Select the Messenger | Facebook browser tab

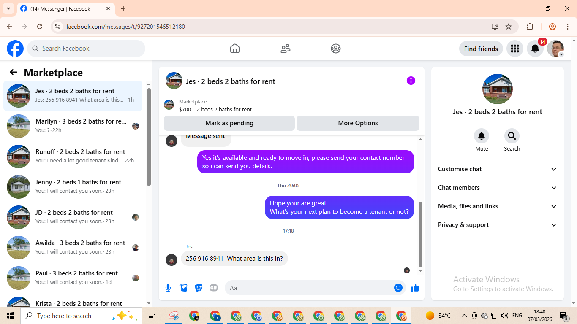tap(65, 9)
